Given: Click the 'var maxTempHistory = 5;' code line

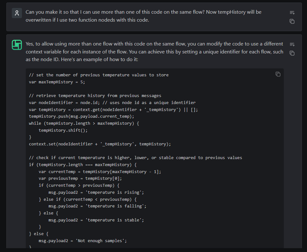Looking at the screenshot, I should [x=57, y=82].
